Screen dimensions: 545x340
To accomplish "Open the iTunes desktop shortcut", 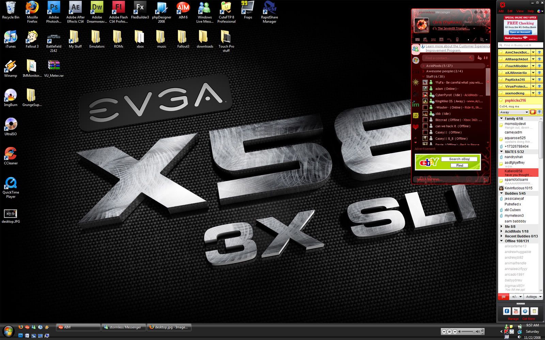I will tap(11, 39).
